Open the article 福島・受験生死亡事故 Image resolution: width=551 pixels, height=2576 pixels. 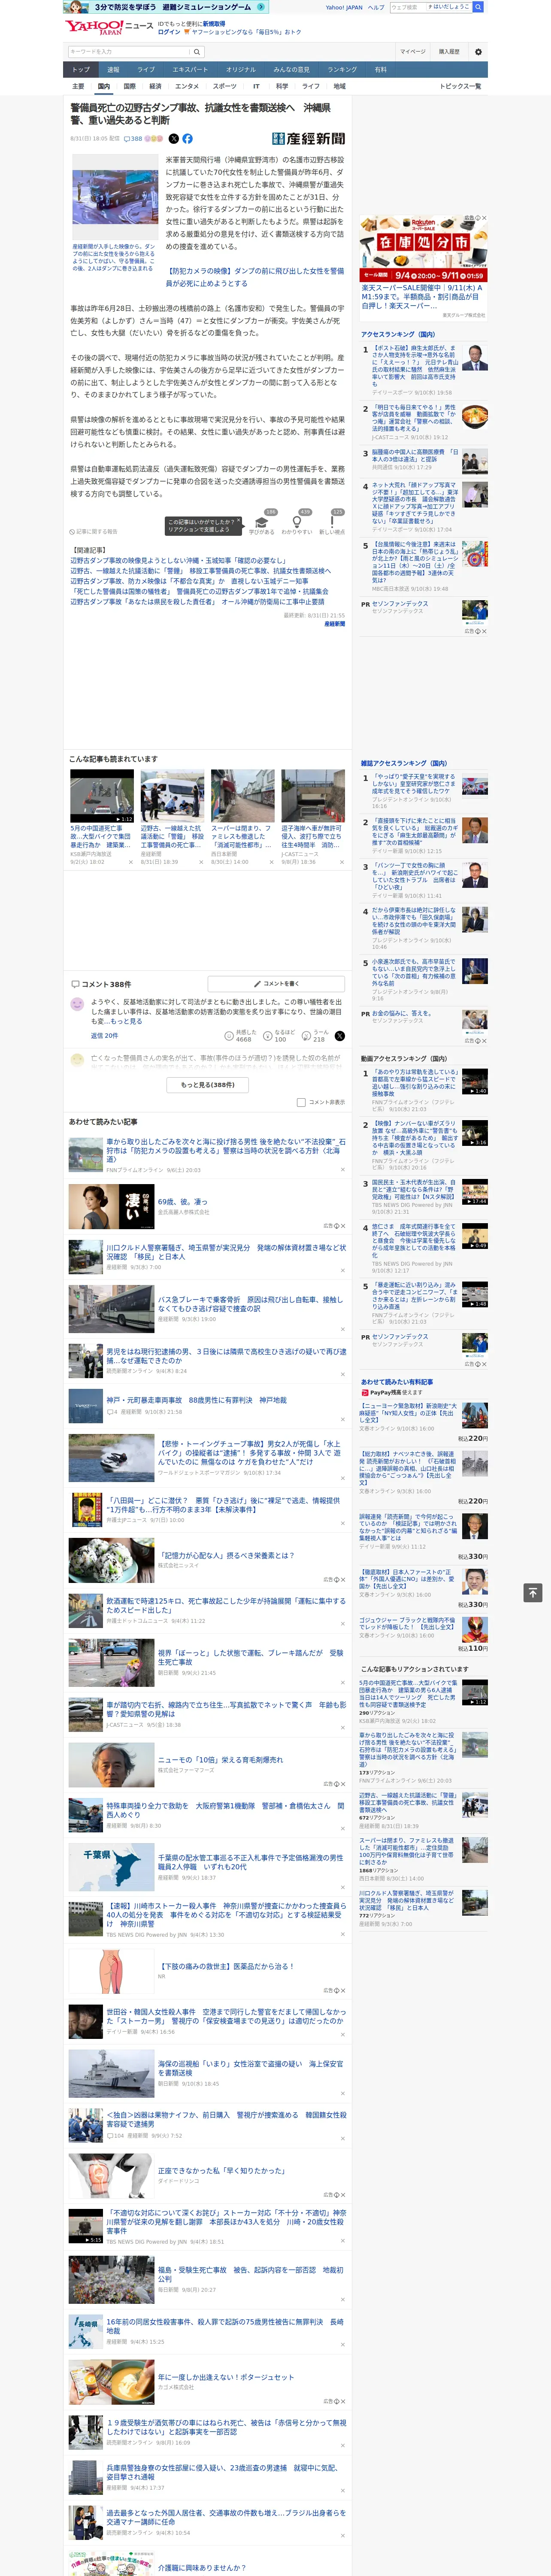point(250,2274)
